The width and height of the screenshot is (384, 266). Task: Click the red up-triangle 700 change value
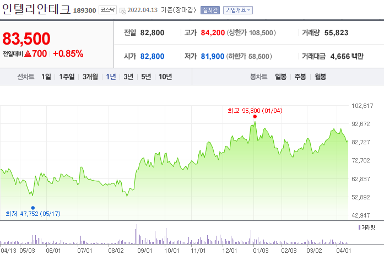[36, 53]
